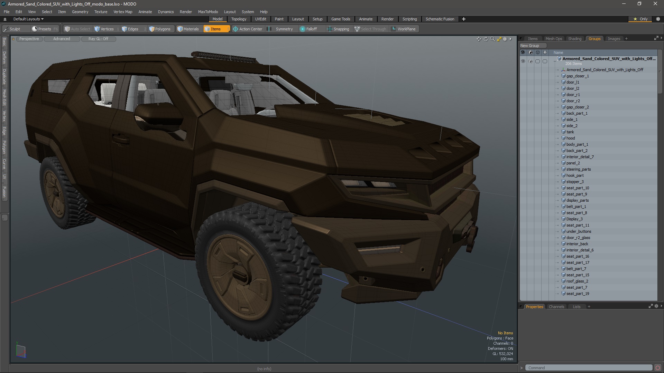Open the Mesh Ops tab

point(553,39)
